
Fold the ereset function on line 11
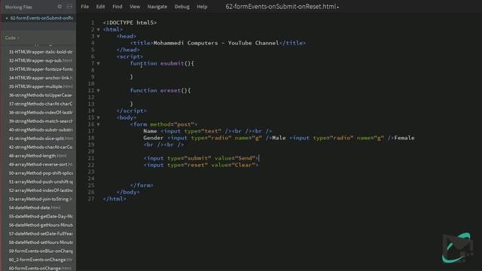[99, 90]
